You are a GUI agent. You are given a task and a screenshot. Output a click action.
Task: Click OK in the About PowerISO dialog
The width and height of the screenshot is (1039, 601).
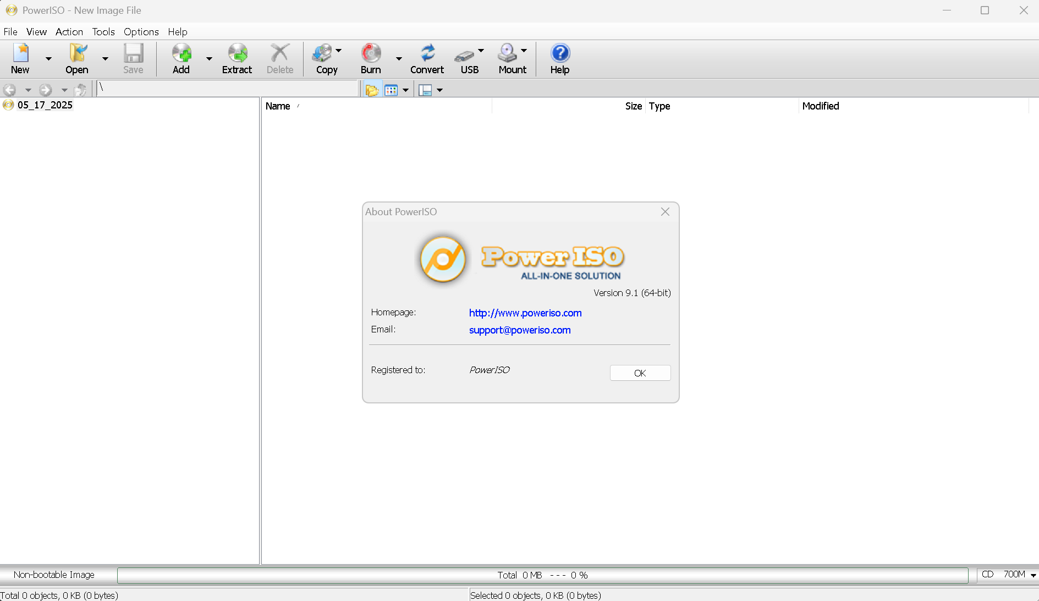tap(640, 373)
